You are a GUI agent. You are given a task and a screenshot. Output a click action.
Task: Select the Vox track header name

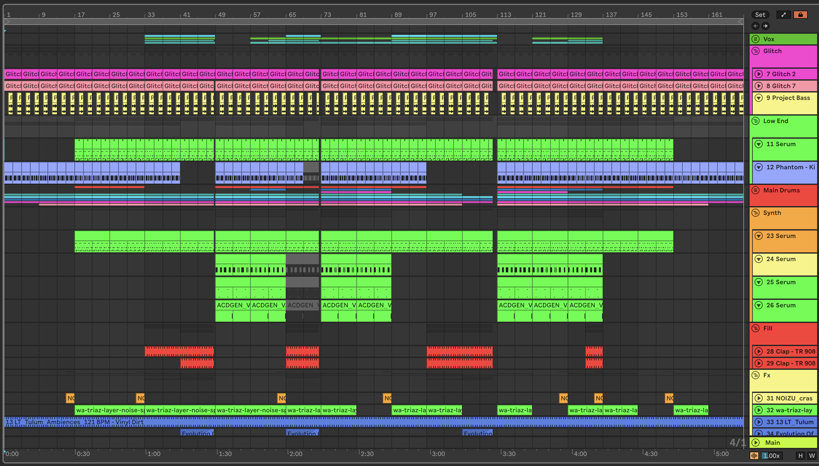(x=769, y=39)
